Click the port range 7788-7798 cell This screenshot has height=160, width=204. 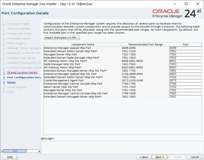click(x=129, y=84)
